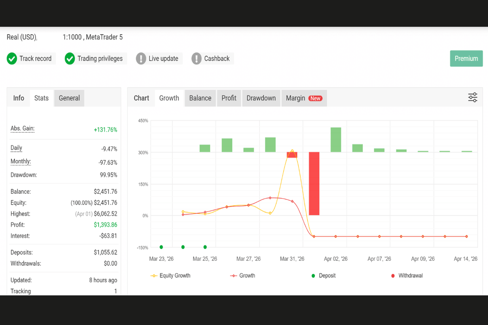Click the -$63.81 interest value

pyautogui.click(x=108, y=236)
